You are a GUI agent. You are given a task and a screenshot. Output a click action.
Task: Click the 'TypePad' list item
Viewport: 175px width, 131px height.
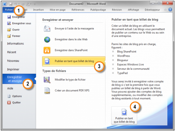click(x=122, y=73)
